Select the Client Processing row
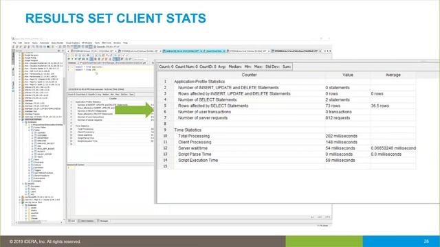The width and height of the screenshot is (440, 247). point(287,142)
